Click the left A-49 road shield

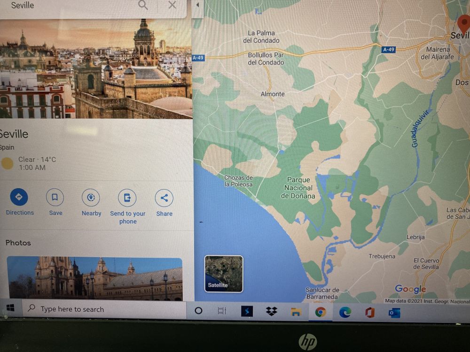(198, 58)
